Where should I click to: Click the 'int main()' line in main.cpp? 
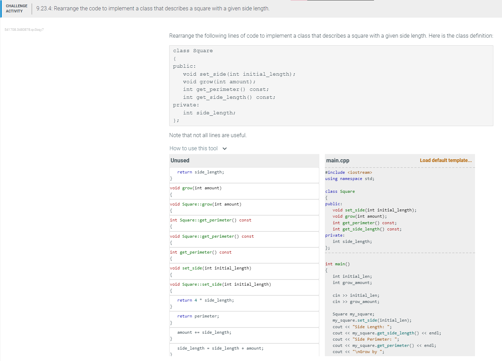pos(338,264)
